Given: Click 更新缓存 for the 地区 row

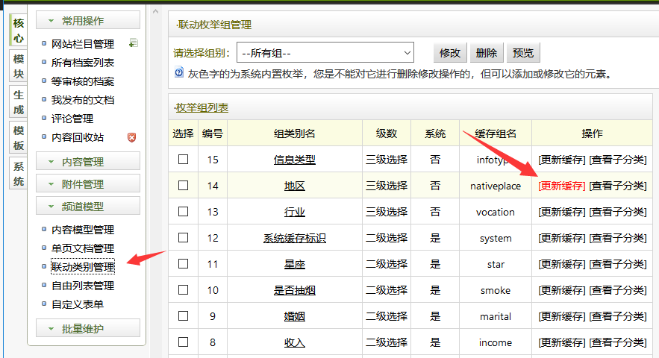Looking at the screenshot, I should point(561,186).
